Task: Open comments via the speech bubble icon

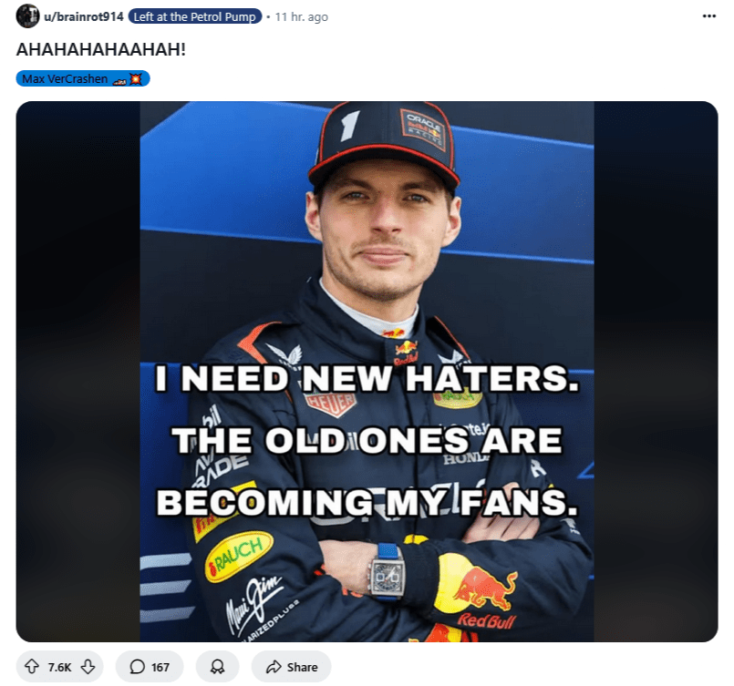Action: (137, 666)
